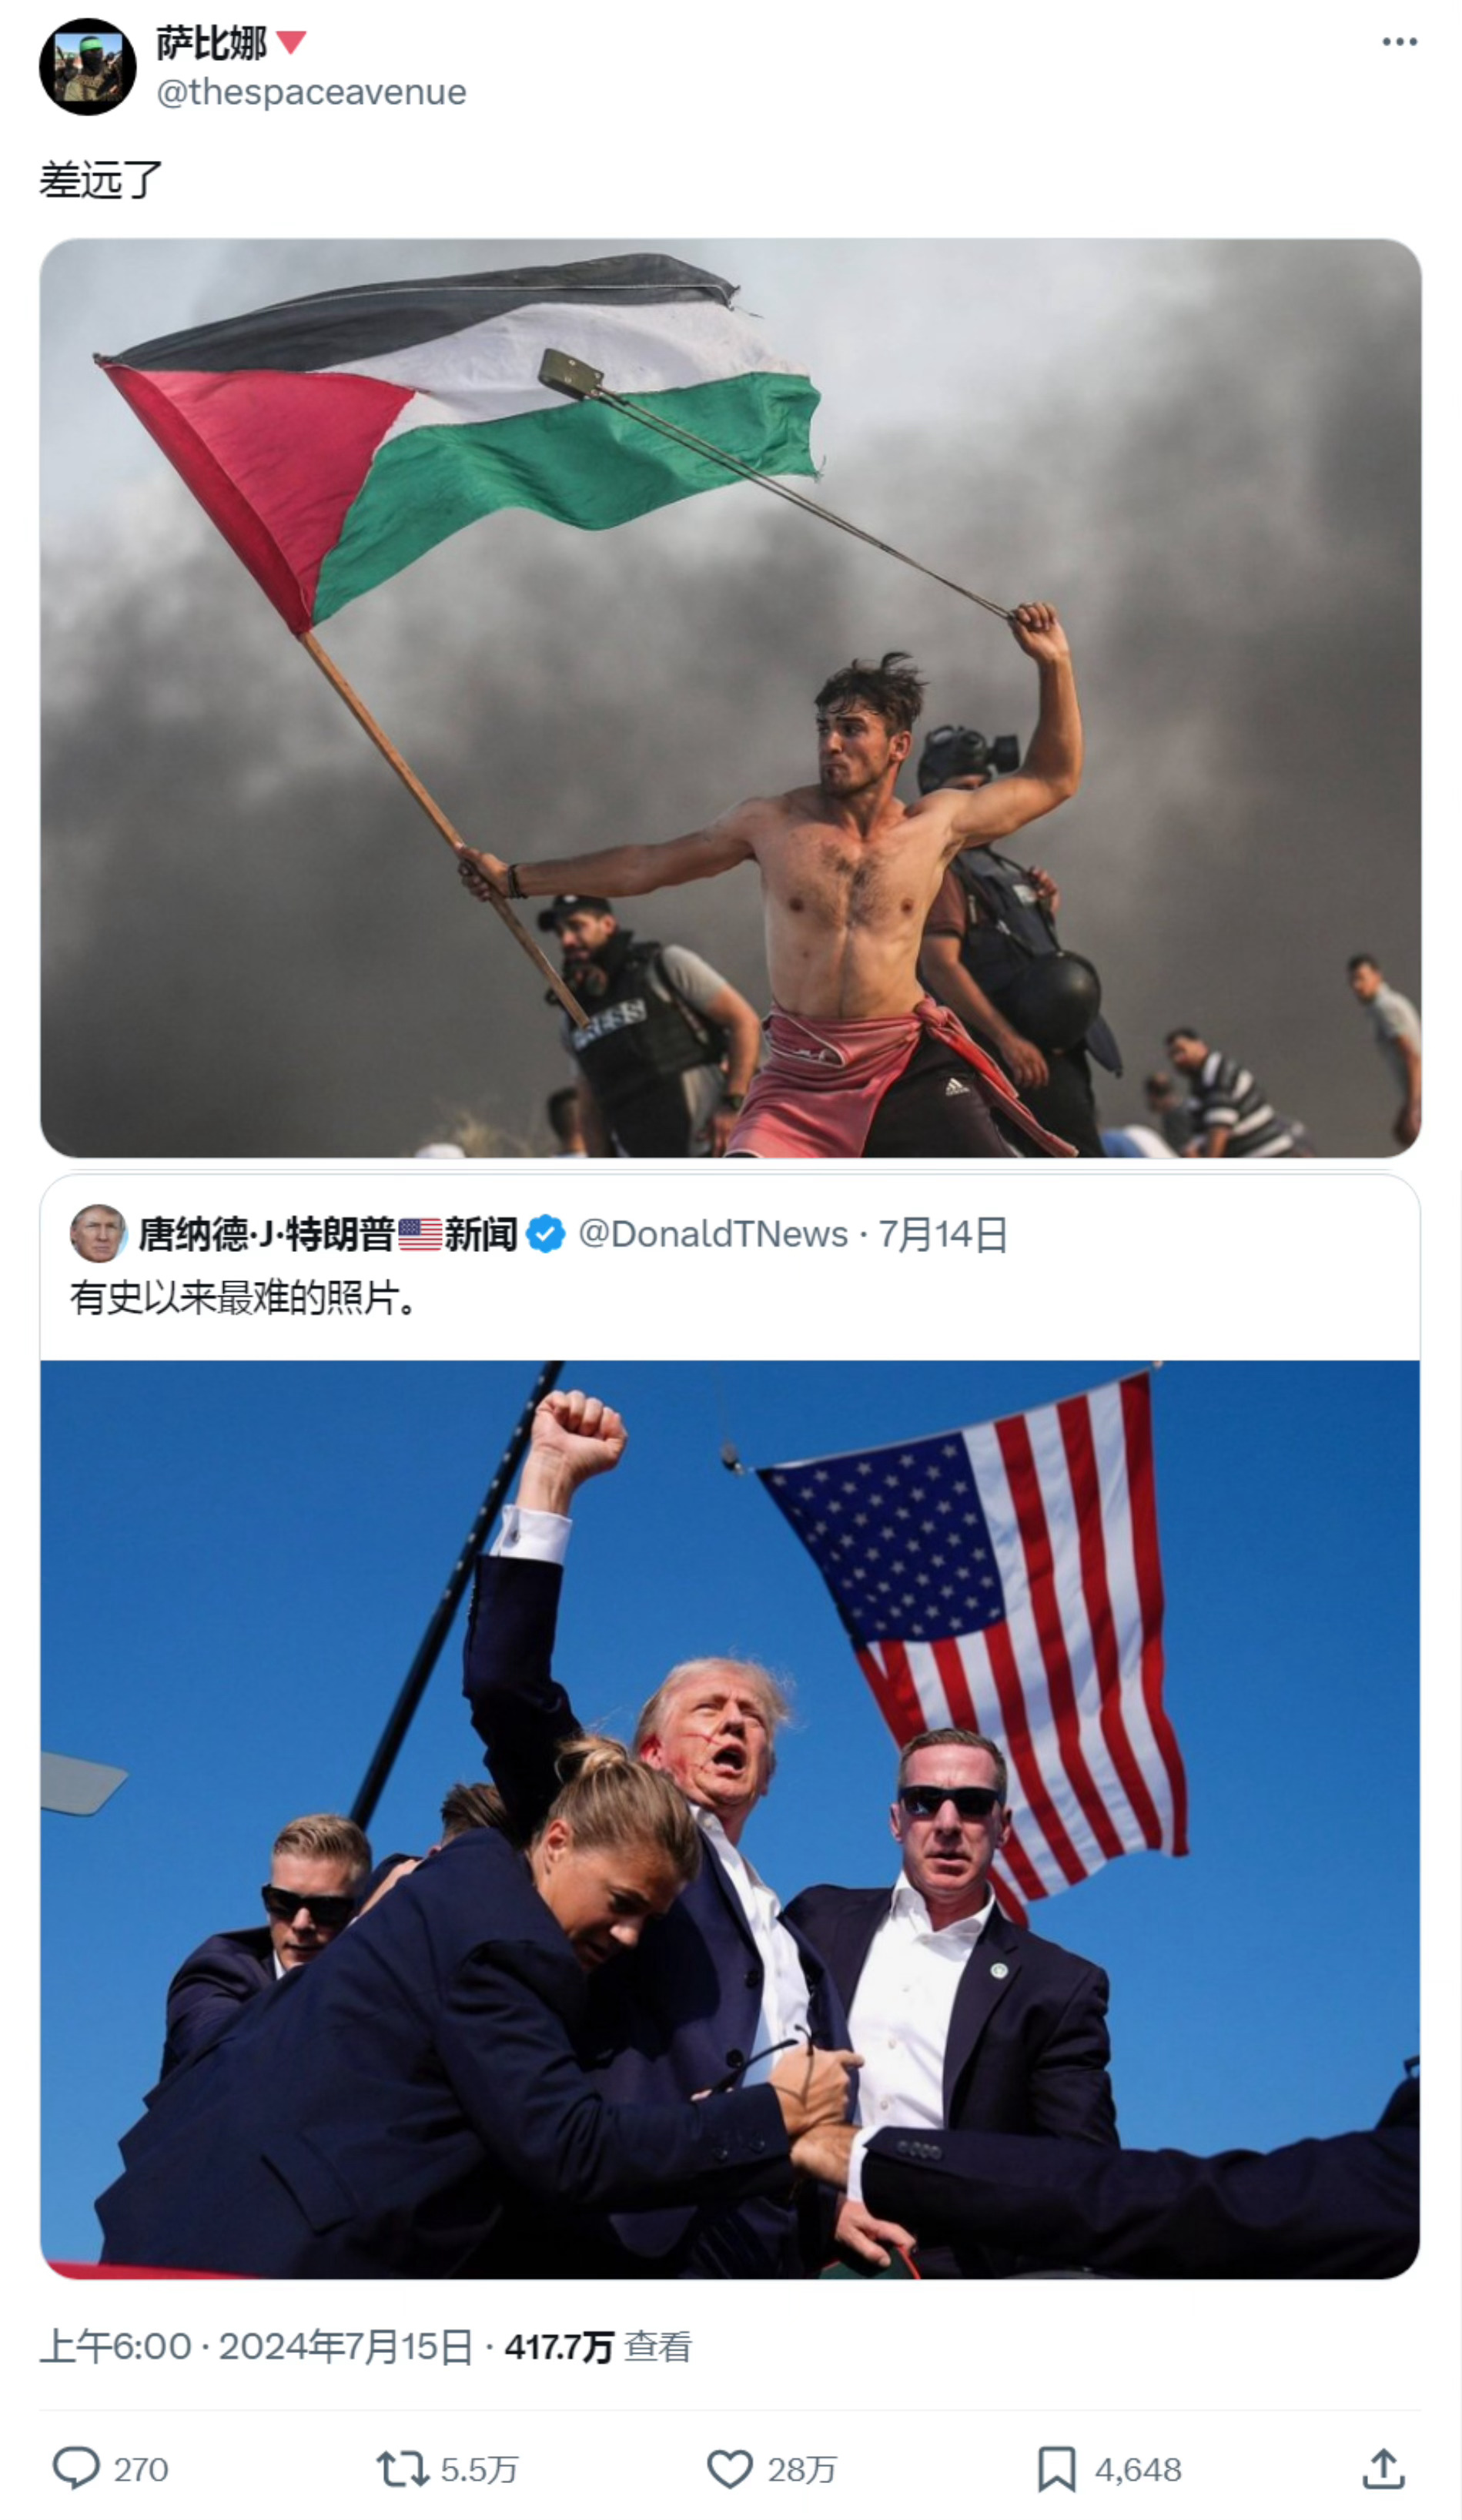Screen dimensions: 1462x2520
Task: Open the Palestinian flag photo
Action: (730, 697)
